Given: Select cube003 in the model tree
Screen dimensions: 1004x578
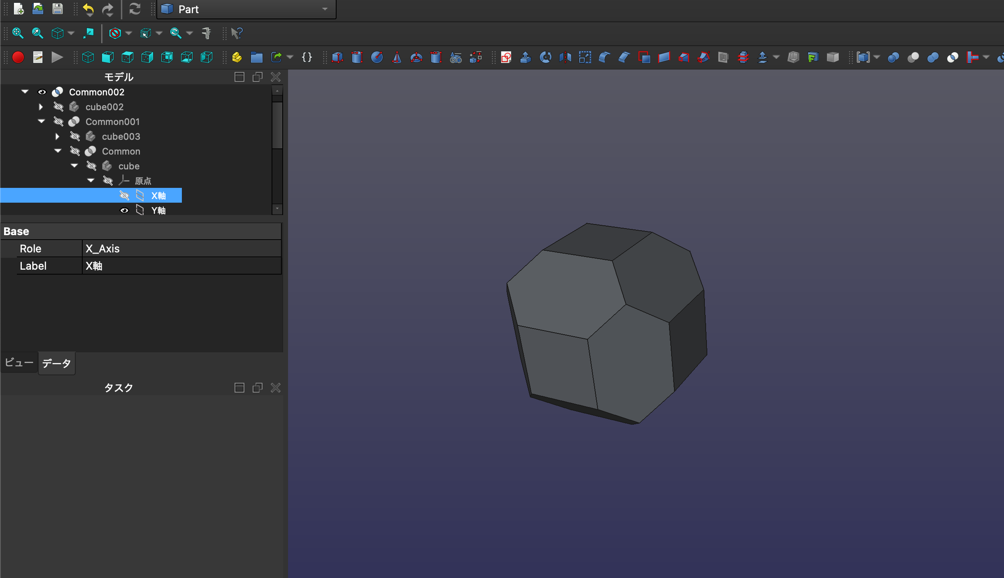Looking at the screenshot, I should pyautogui.click(x=121, y=136).
